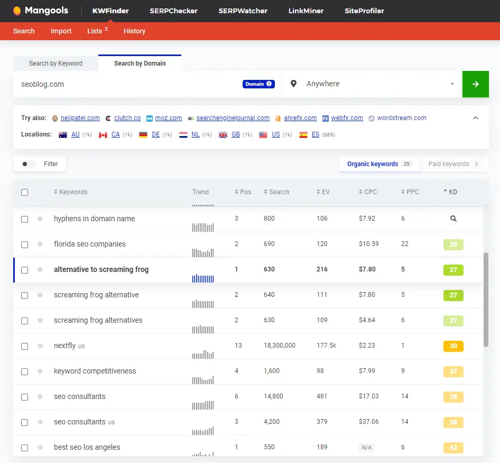Open the Import page
This screenshot has width=500, height=463.
tap(61, 31)
